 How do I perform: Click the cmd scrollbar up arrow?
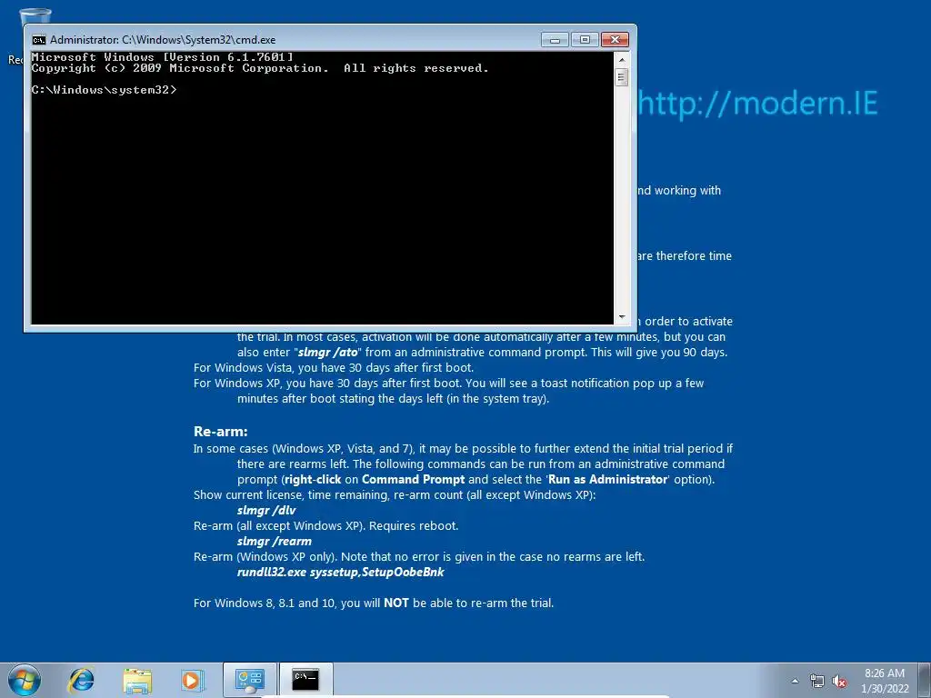pos(622,59)
